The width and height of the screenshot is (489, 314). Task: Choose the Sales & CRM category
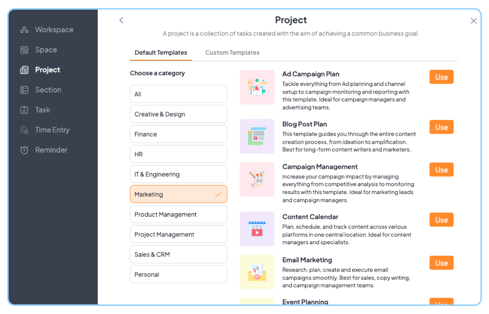tap(178, 254)
